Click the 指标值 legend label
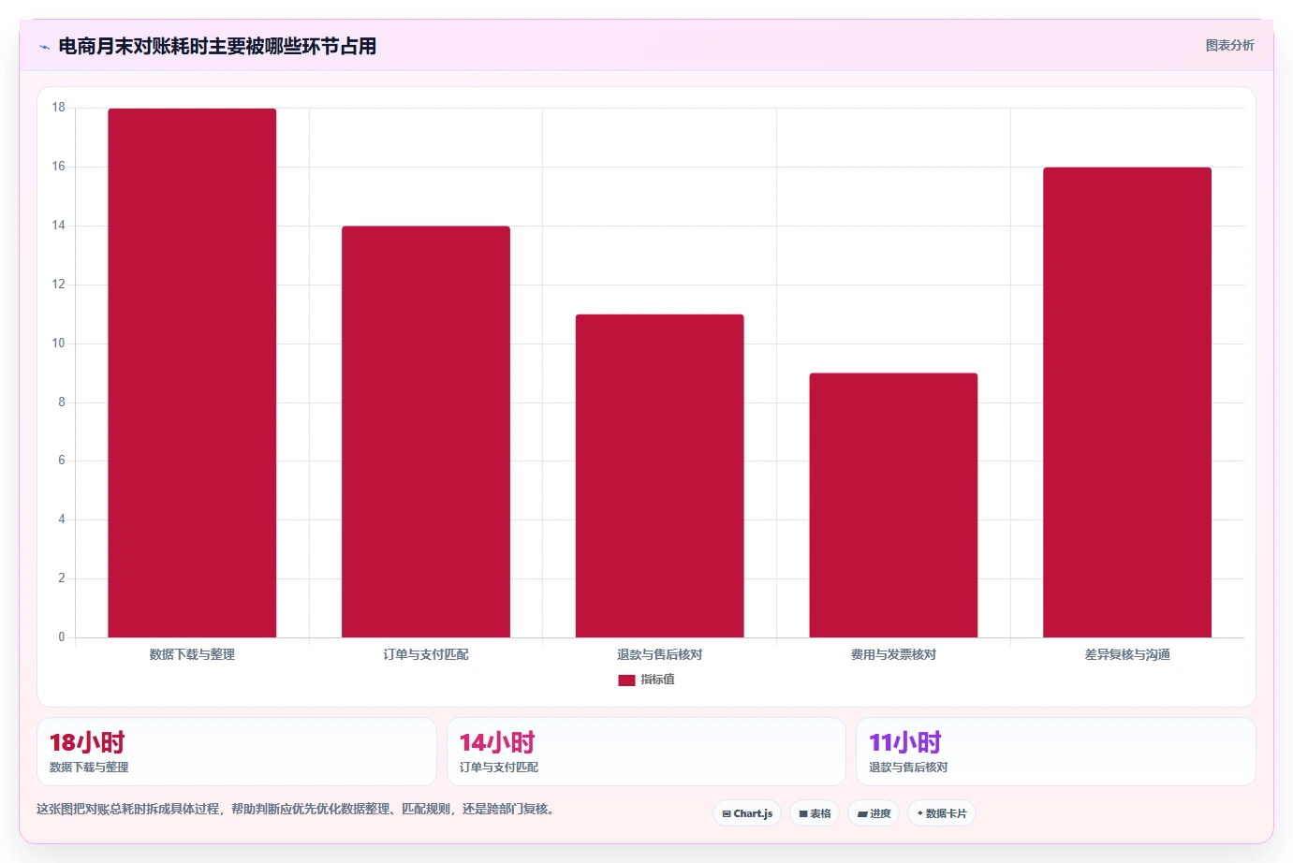This screenshot has width=1293, height=863. pyautogui.click(x=657, y=680)
